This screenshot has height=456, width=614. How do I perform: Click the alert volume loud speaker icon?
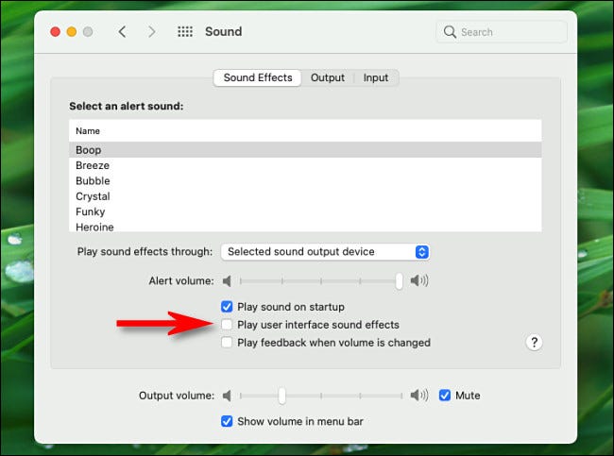coord(419,280)
